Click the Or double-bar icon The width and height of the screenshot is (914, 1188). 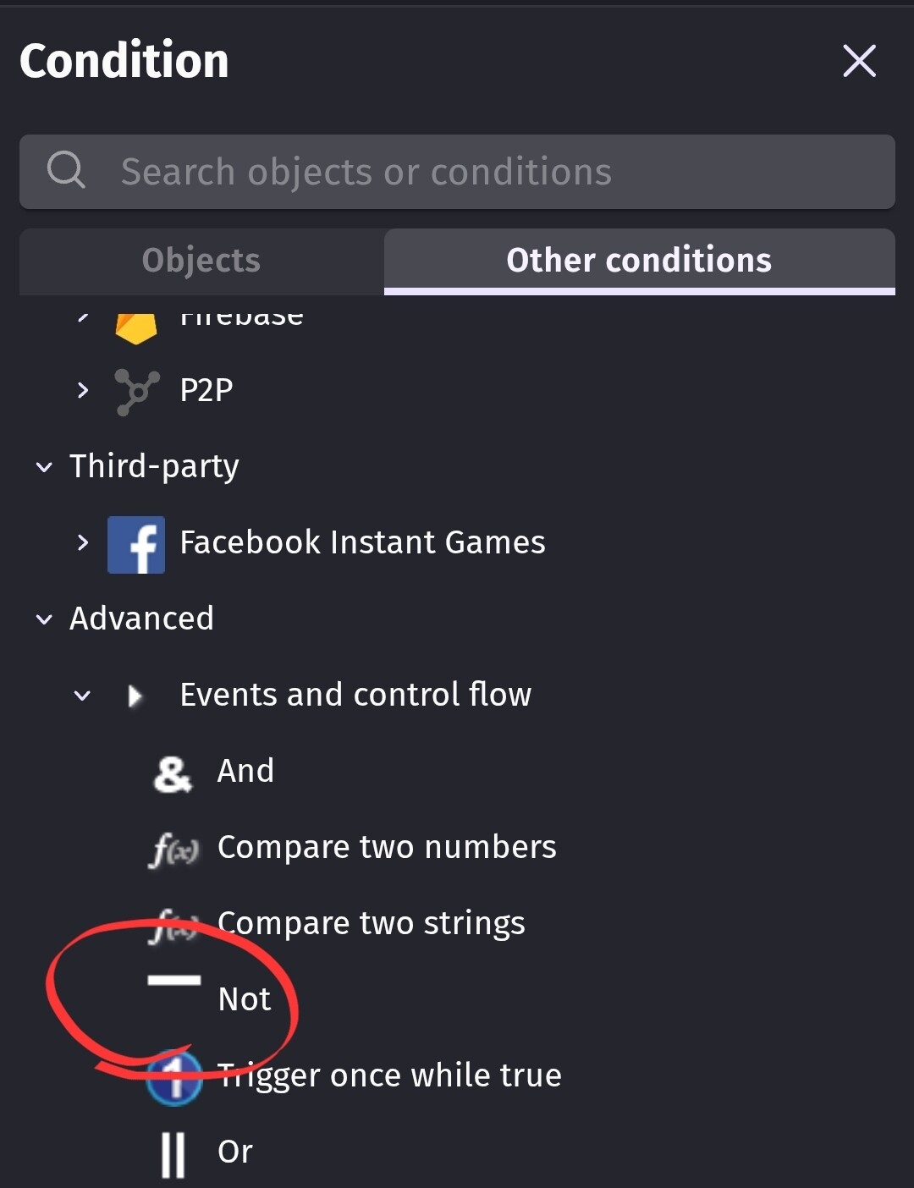click(x=173, y=1154)
